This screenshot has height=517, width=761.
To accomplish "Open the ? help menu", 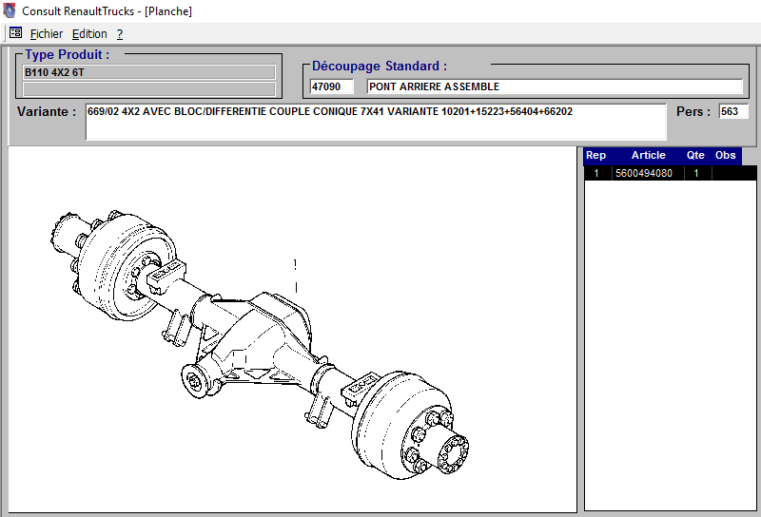I will click(120, 33).
